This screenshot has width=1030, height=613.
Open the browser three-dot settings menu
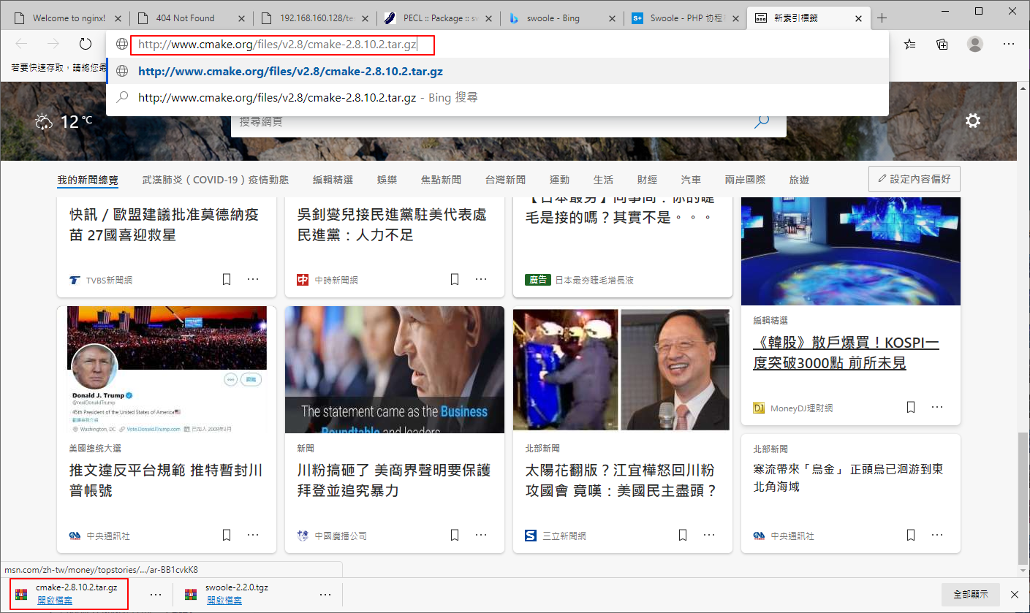point(1009,44)
